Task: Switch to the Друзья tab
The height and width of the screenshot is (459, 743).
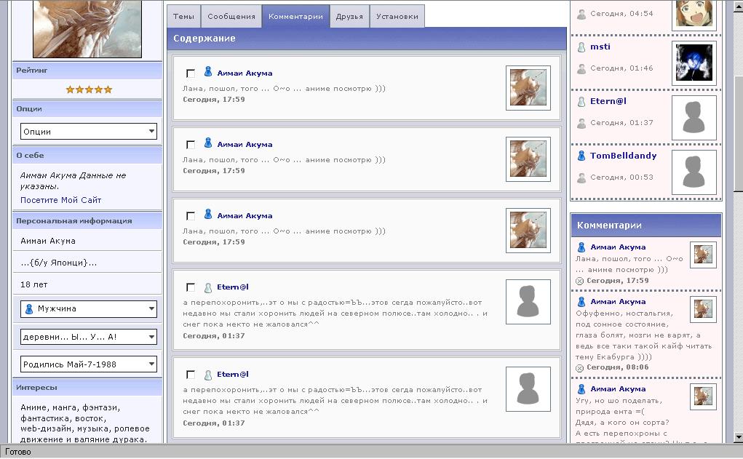Action: click(349, 16)
